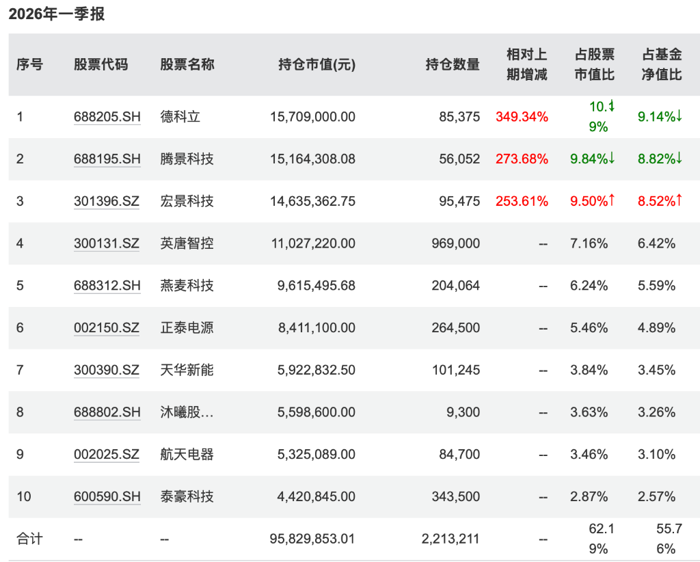Image resolution: width=700 pixels, height=562 pixels.
Task: Click the 002025.SZ stock code
Action: [107, 455]
